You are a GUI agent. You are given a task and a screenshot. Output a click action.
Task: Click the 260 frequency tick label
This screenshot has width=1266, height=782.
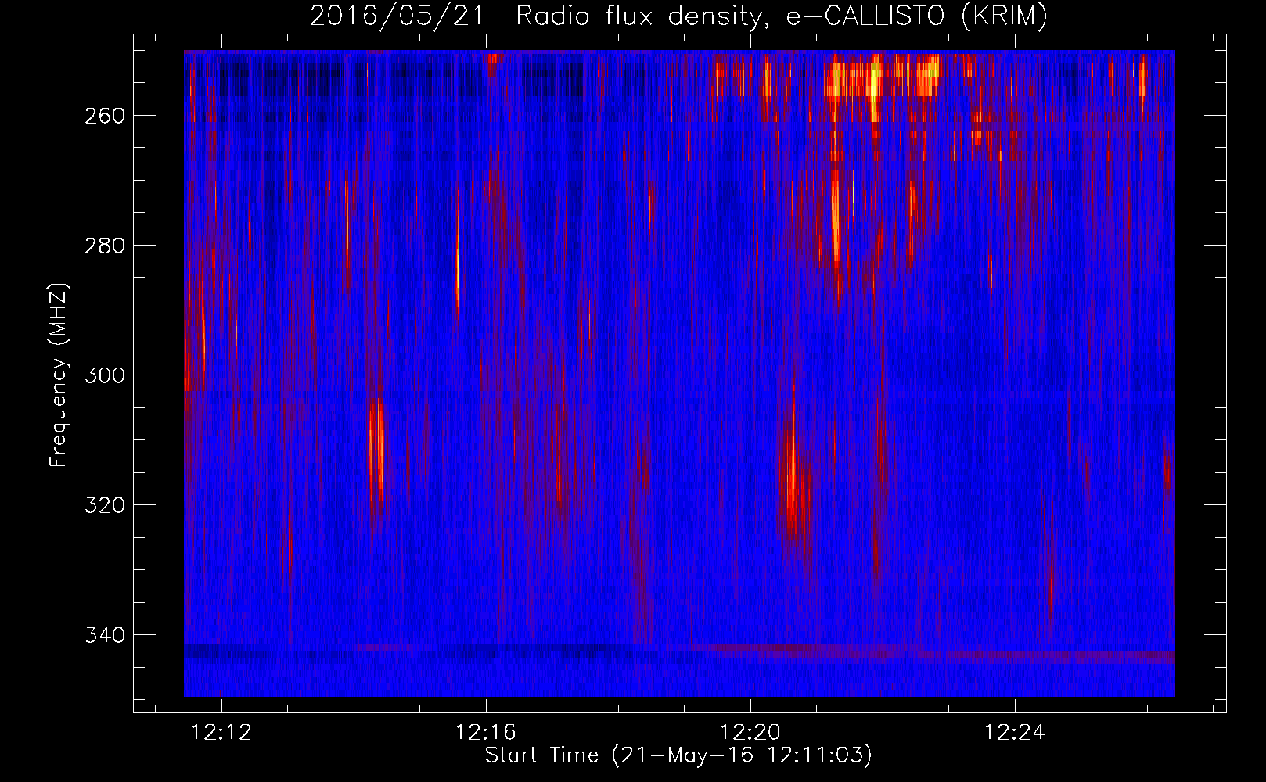(x=105, y=116)
